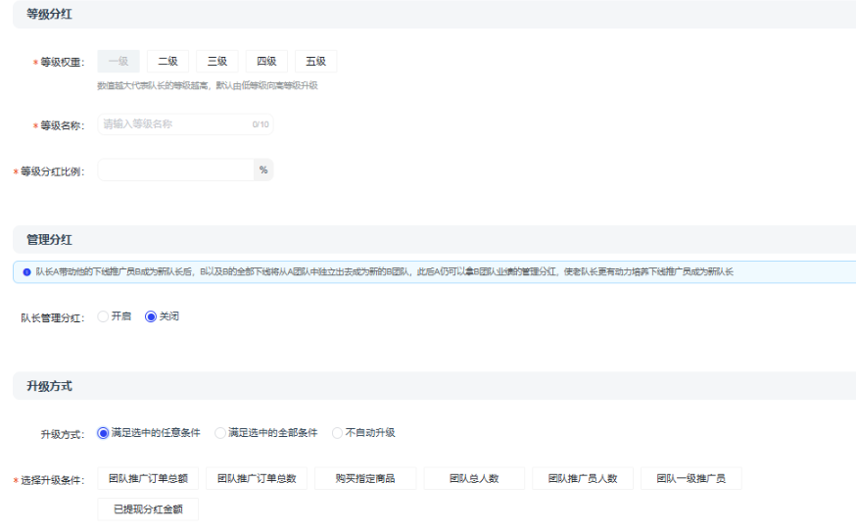Viewport: 856px width, 532px height.
Task: Choose the 不自动升级 radio option
Action: pyautogui.click(x=338, y=432)
